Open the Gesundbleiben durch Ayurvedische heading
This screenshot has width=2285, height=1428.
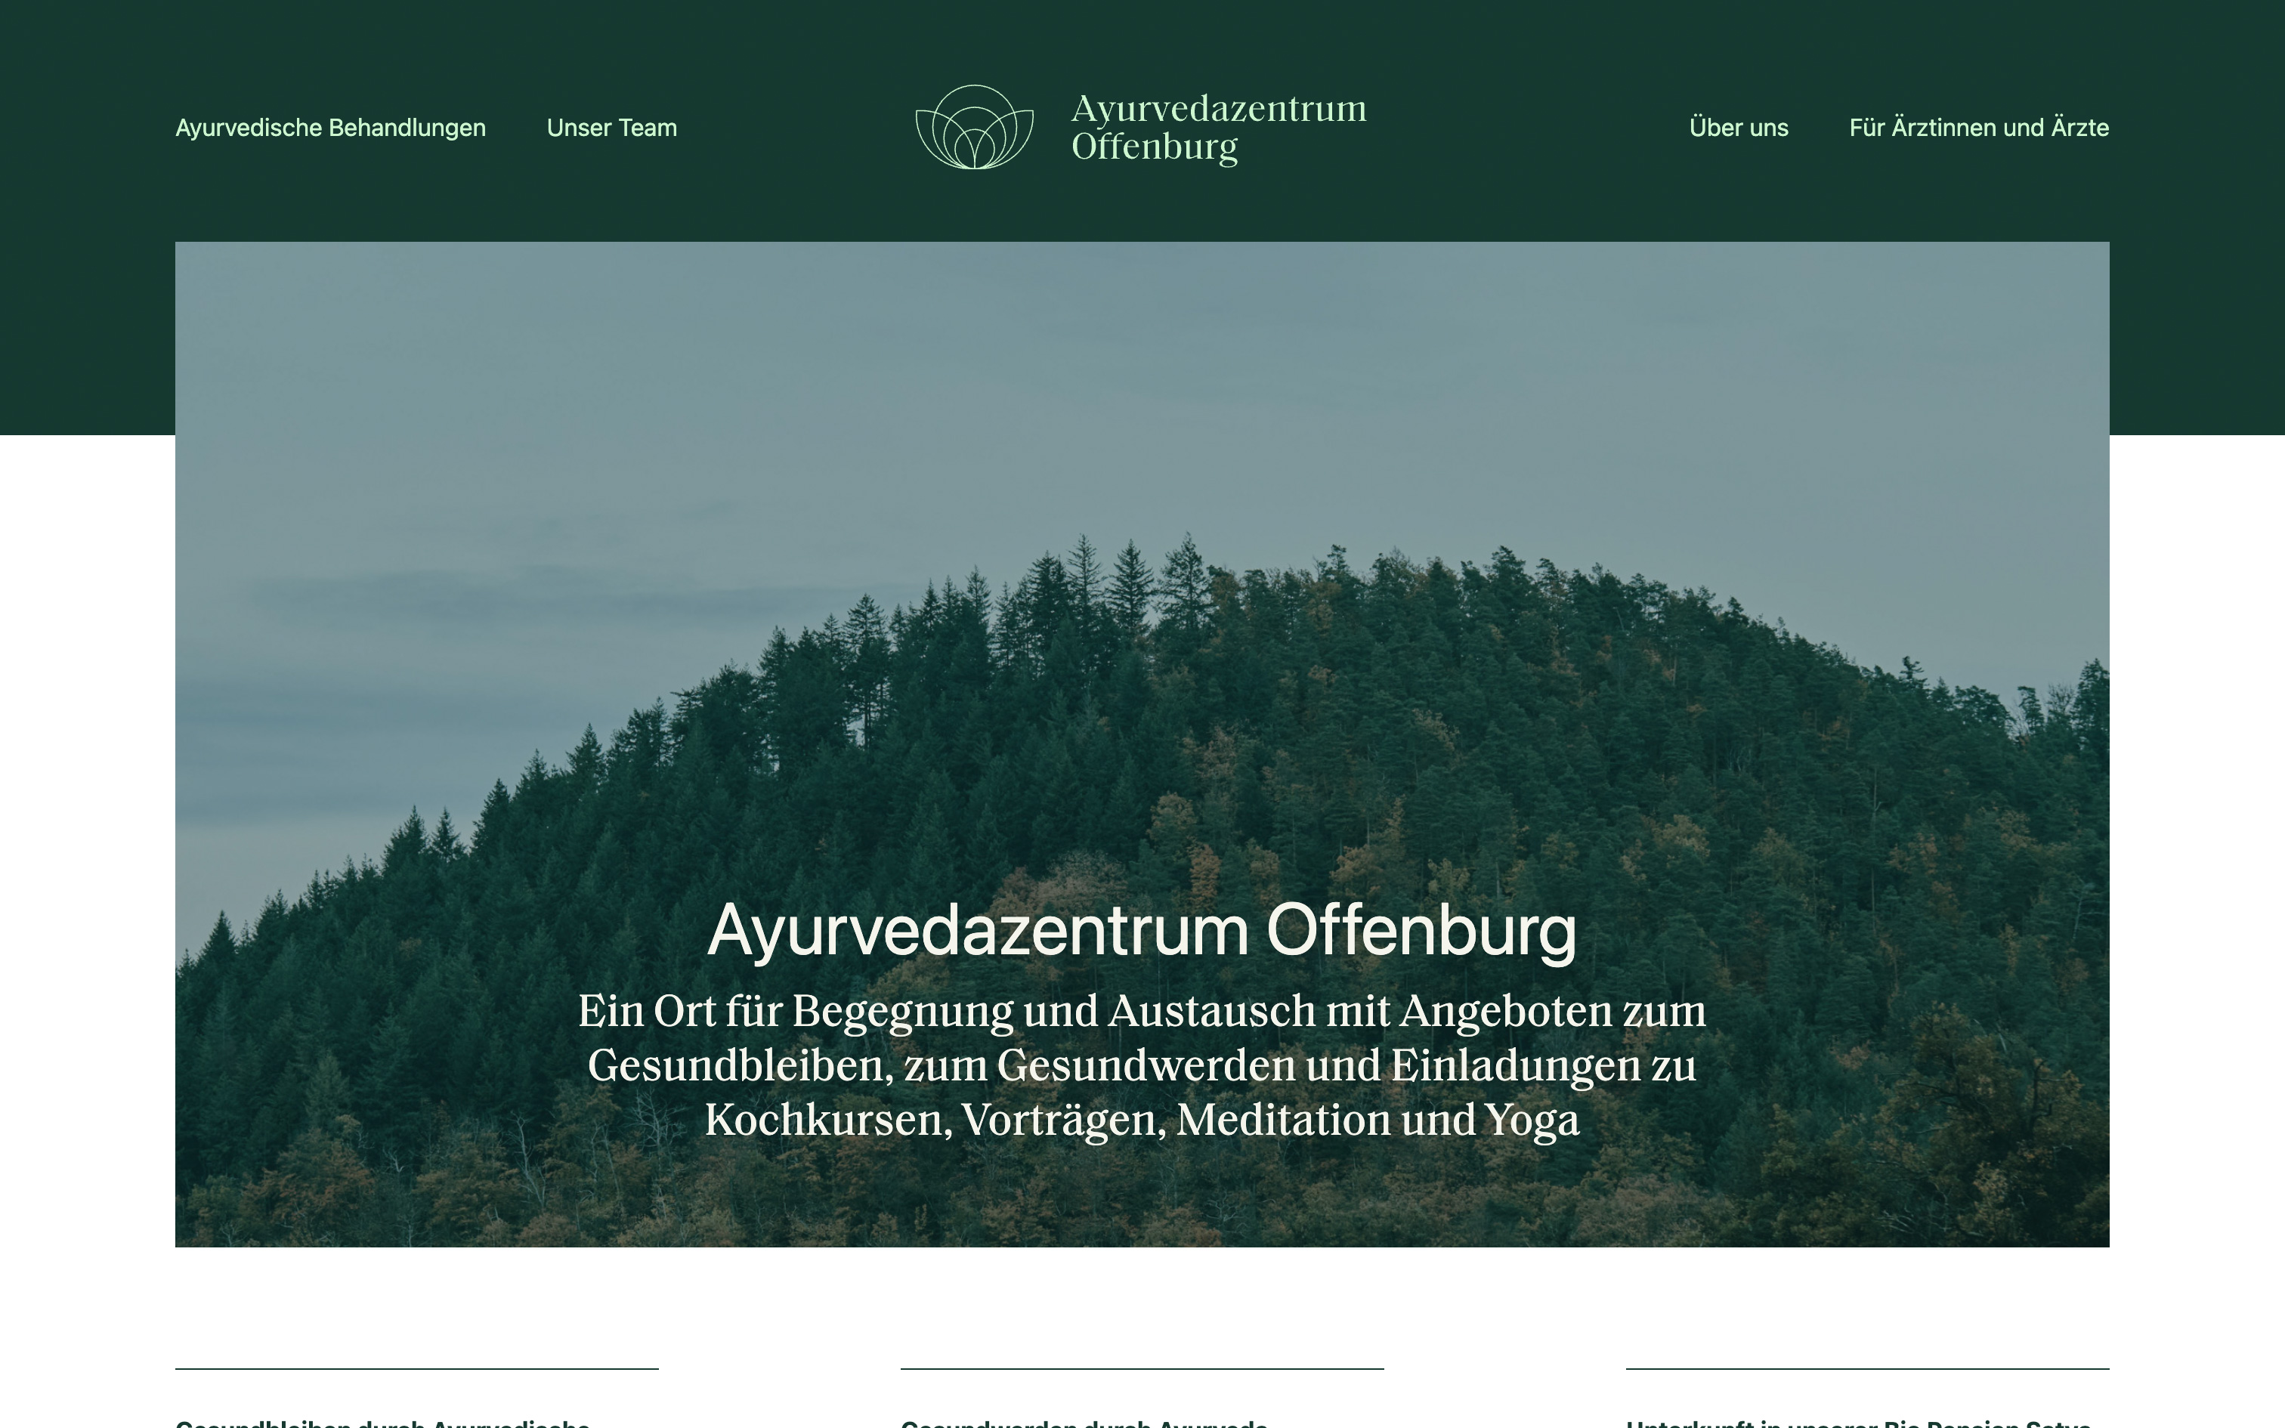[x=383, y=1422]
